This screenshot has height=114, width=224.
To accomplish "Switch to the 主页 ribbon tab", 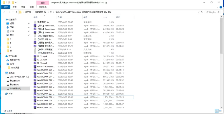I will 15,7.
